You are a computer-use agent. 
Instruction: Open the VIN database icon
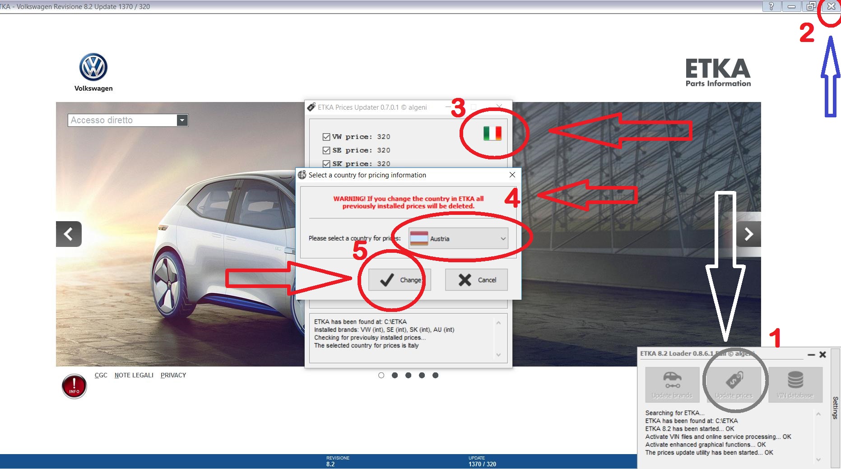[x=795, y=385]
